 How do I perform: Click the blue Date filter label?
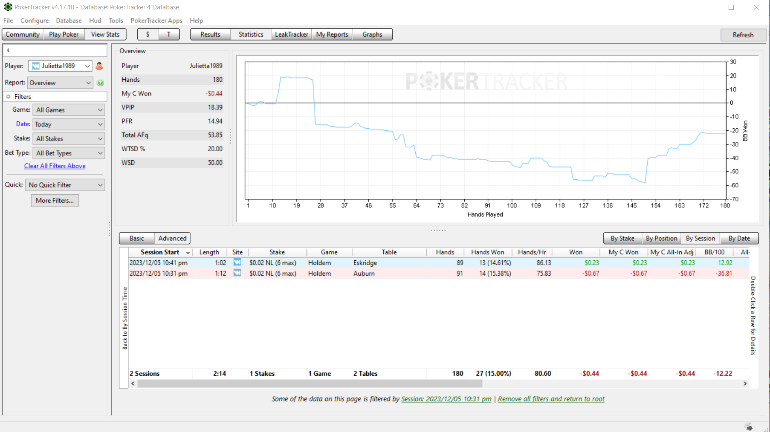[x=23, y=124]
